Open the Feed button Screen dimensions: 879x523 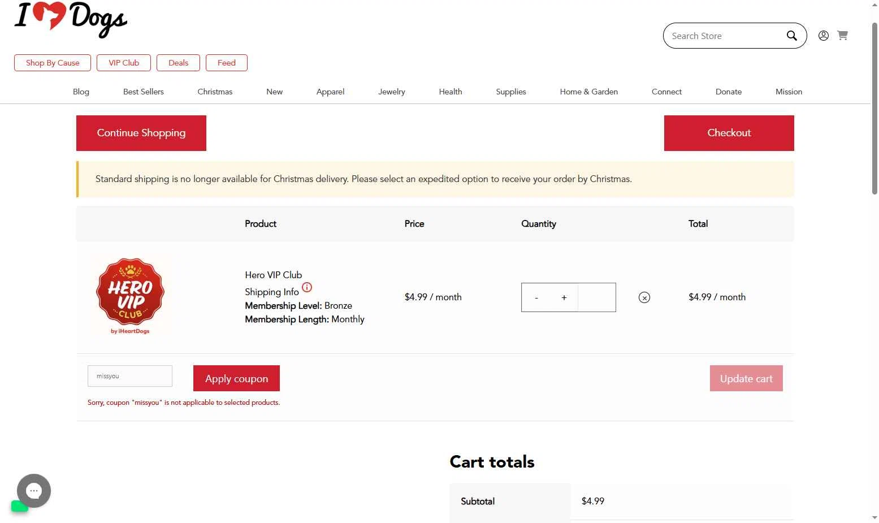click(x=227, y=63)
